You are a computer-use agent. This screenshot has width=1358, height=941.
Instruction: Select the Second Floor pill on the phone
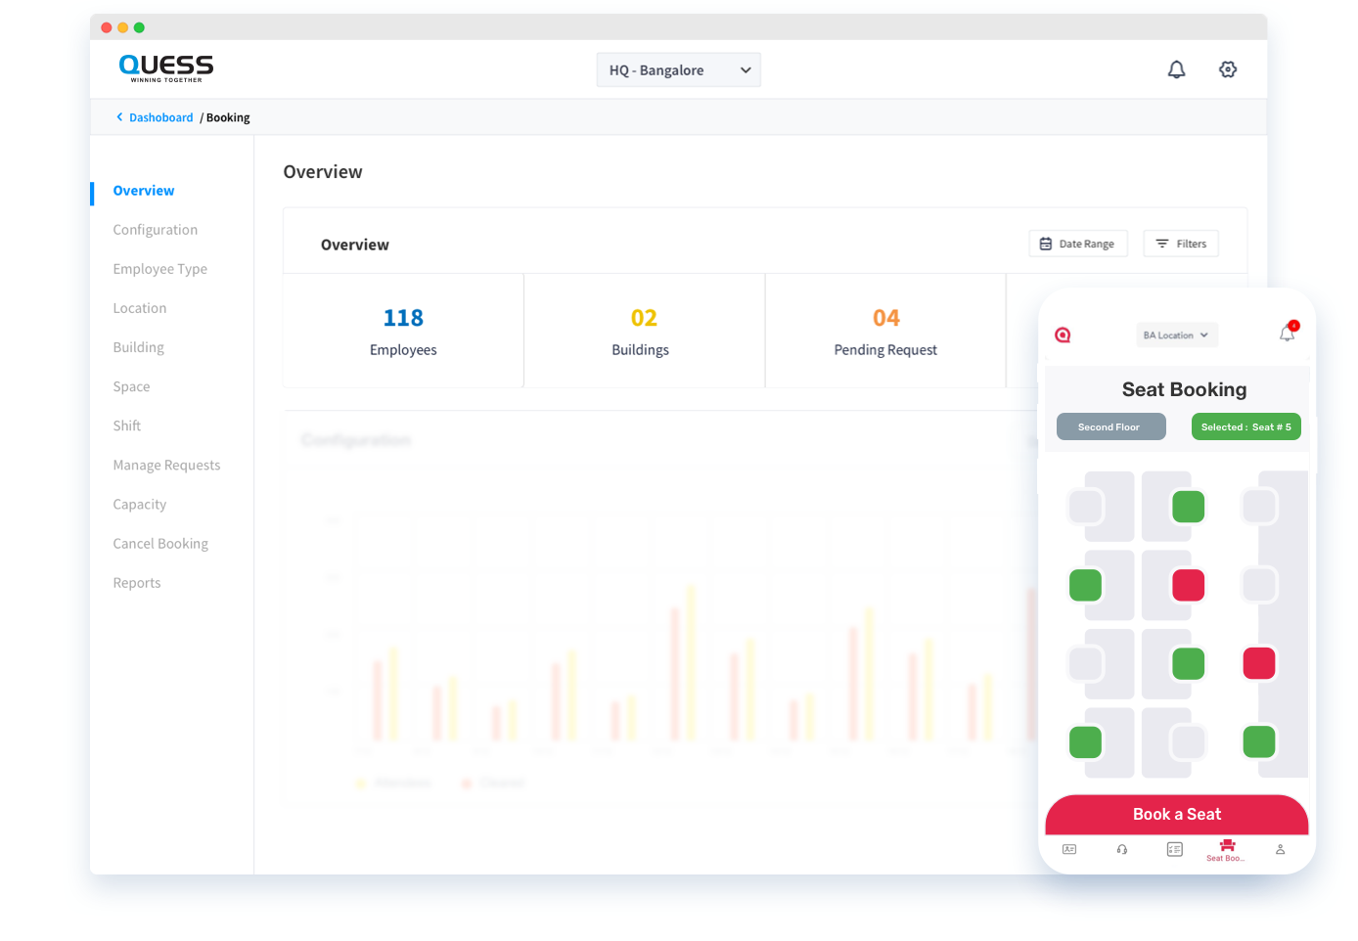point(1110,426)
